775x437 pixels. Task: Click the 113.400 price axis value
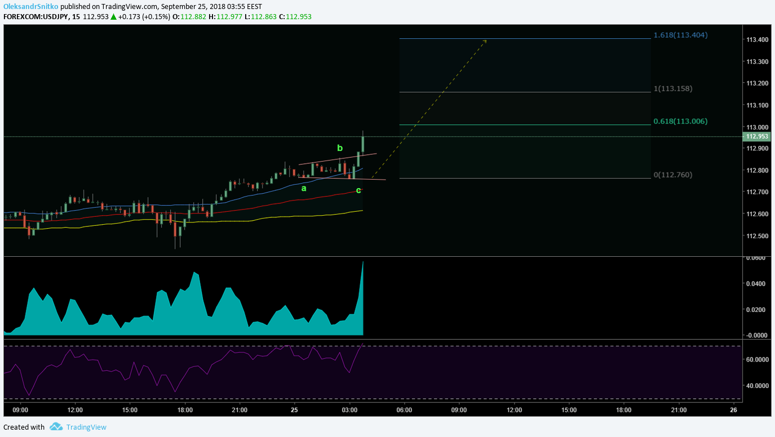[x=757, y=39]
